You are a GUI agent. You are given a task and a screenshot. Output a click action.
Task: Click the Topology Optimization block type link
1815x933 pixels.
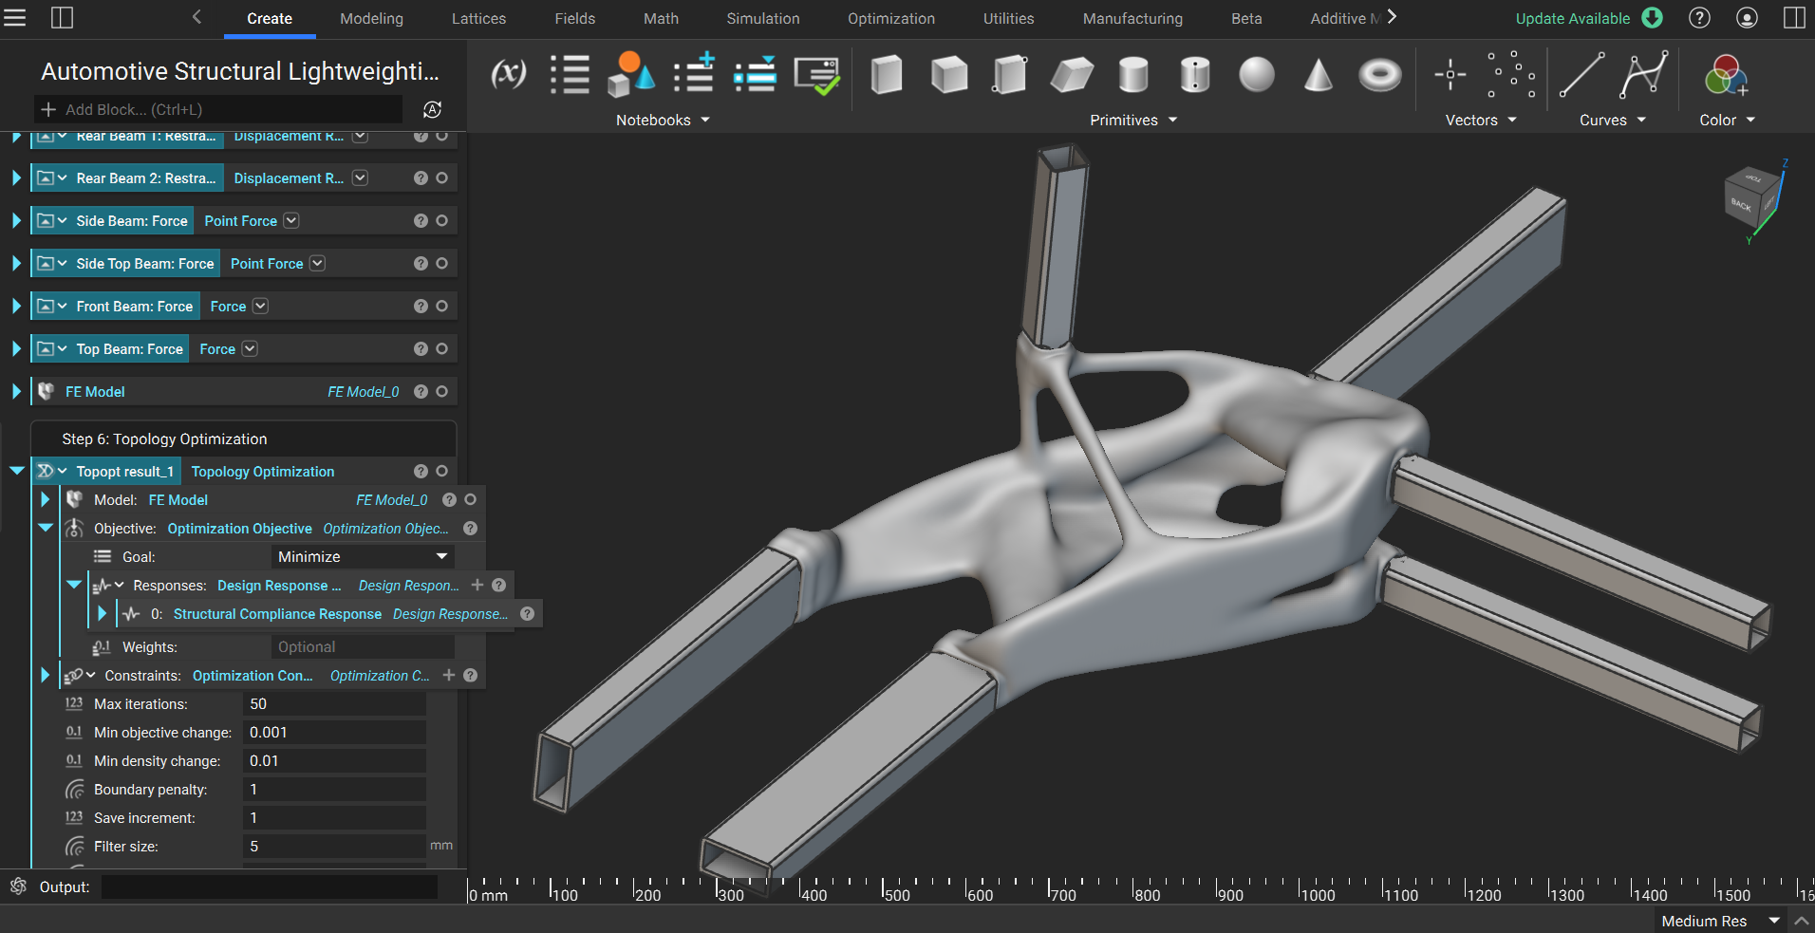(263, 472)
